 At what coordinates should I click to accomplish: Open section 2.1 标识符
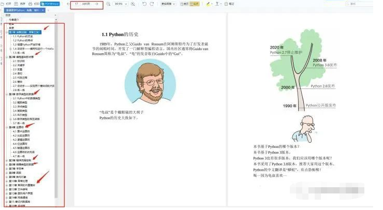(x=19, y=61)
